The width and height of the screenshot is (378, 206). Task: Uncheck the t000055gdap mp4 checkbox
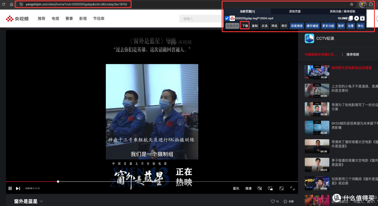coord(227,18)
